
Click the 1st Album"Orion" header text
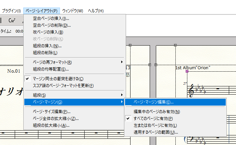[x=192, y=68]
